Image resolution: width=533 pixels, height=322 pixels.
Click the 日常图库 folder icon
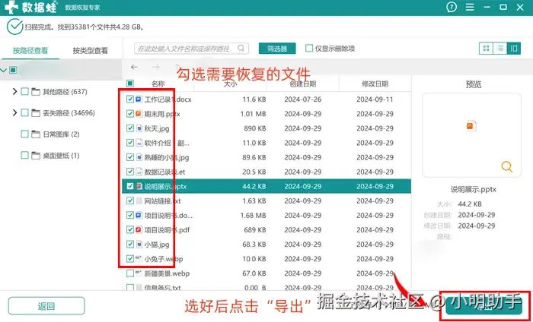point(36,134)
